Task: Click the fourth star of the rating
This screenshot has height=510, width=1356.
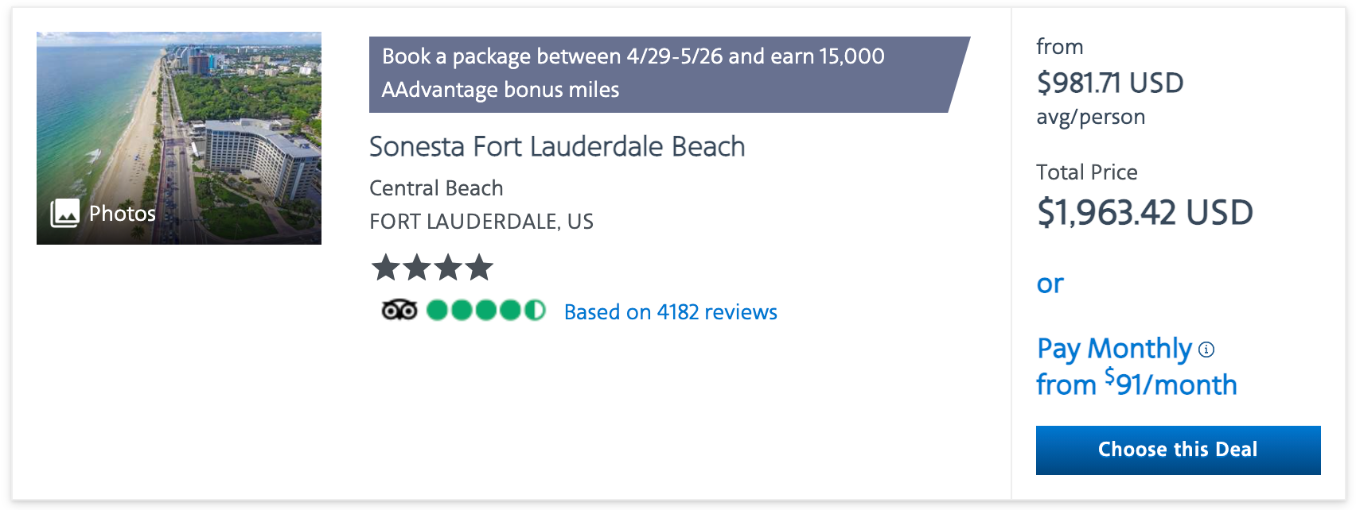Action: click(x=477, y=268)
